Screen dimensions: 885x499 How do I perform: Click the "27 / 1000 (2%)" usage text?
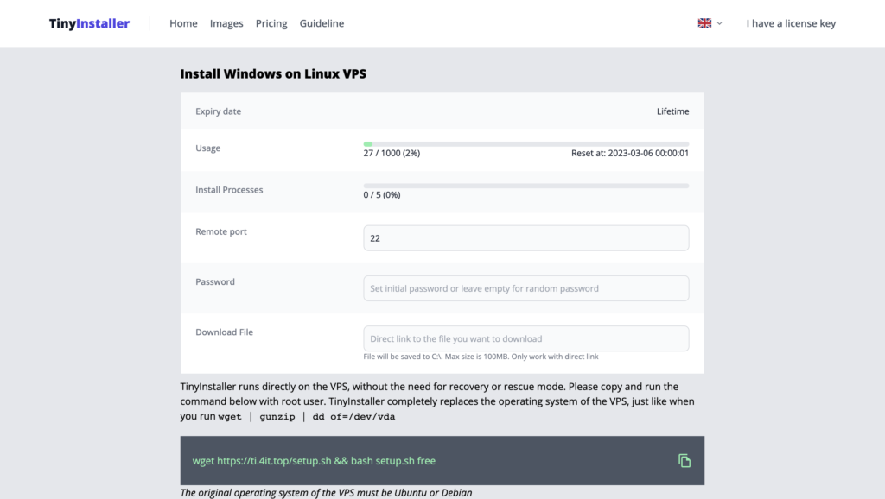[392, 153]
